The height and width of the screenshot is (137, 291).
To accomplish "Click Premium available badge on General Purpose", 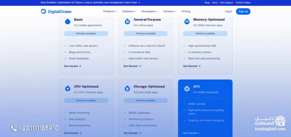I will (x=145, y=33).
